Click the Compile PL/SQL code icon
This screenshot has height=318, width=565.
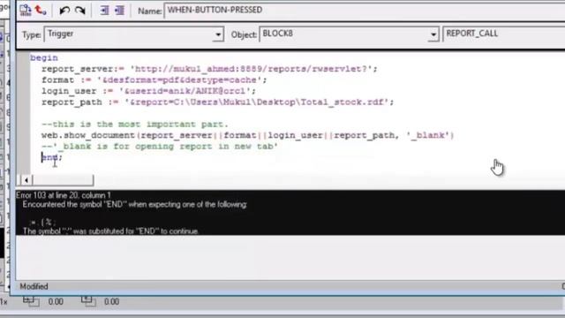pos(26,10)
